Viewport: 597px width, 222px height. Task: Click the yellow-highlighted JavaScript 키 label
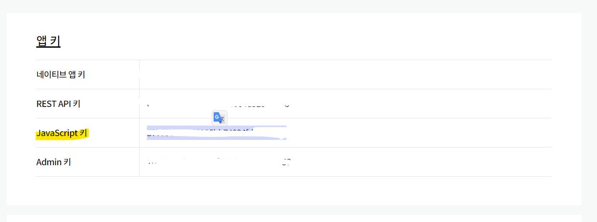pos(62,133)
